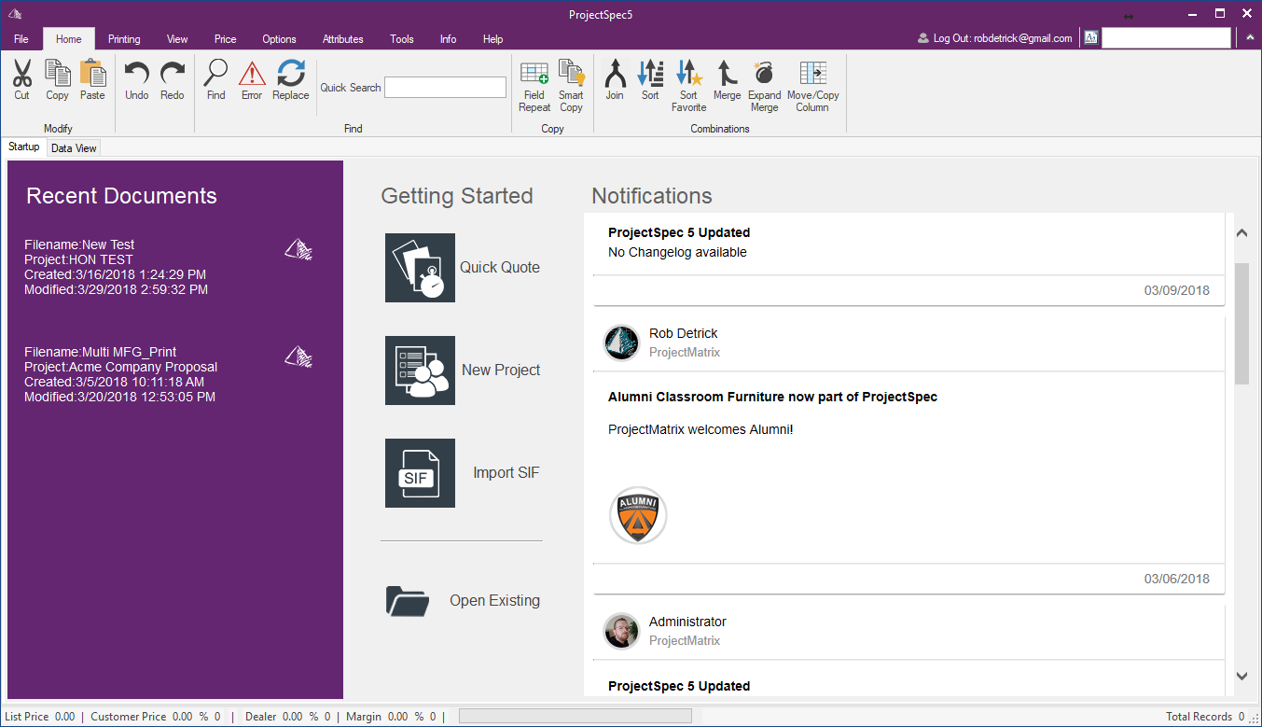The image size is (1262, 727).
Task: Click the notifications scrollbar up arrow
Action: pos(1241,232)
